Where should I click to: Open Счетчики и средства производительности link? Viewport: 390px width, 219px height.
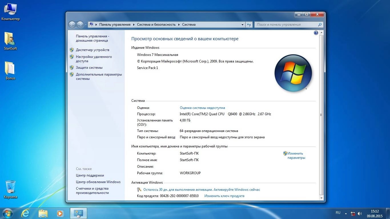(92, 190)
